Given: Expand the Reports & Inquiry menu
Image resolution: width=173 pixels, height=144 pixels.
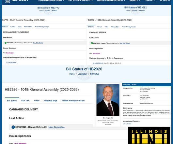Looking at the screenshot, I should click(x=81, y=0).
